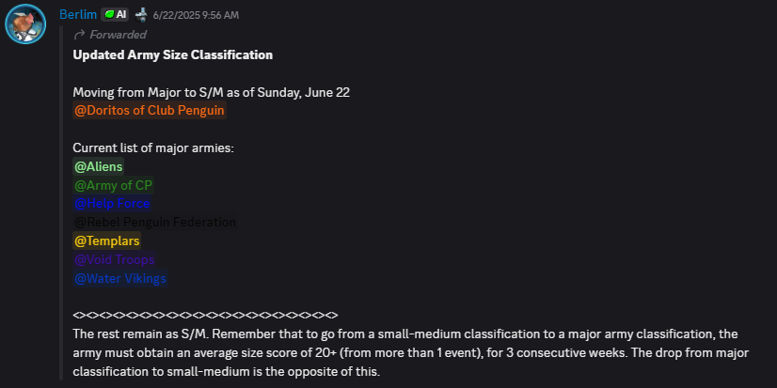Open the Doritos of Club Penguin mention

pyautogui.click(x=150, y=111)
